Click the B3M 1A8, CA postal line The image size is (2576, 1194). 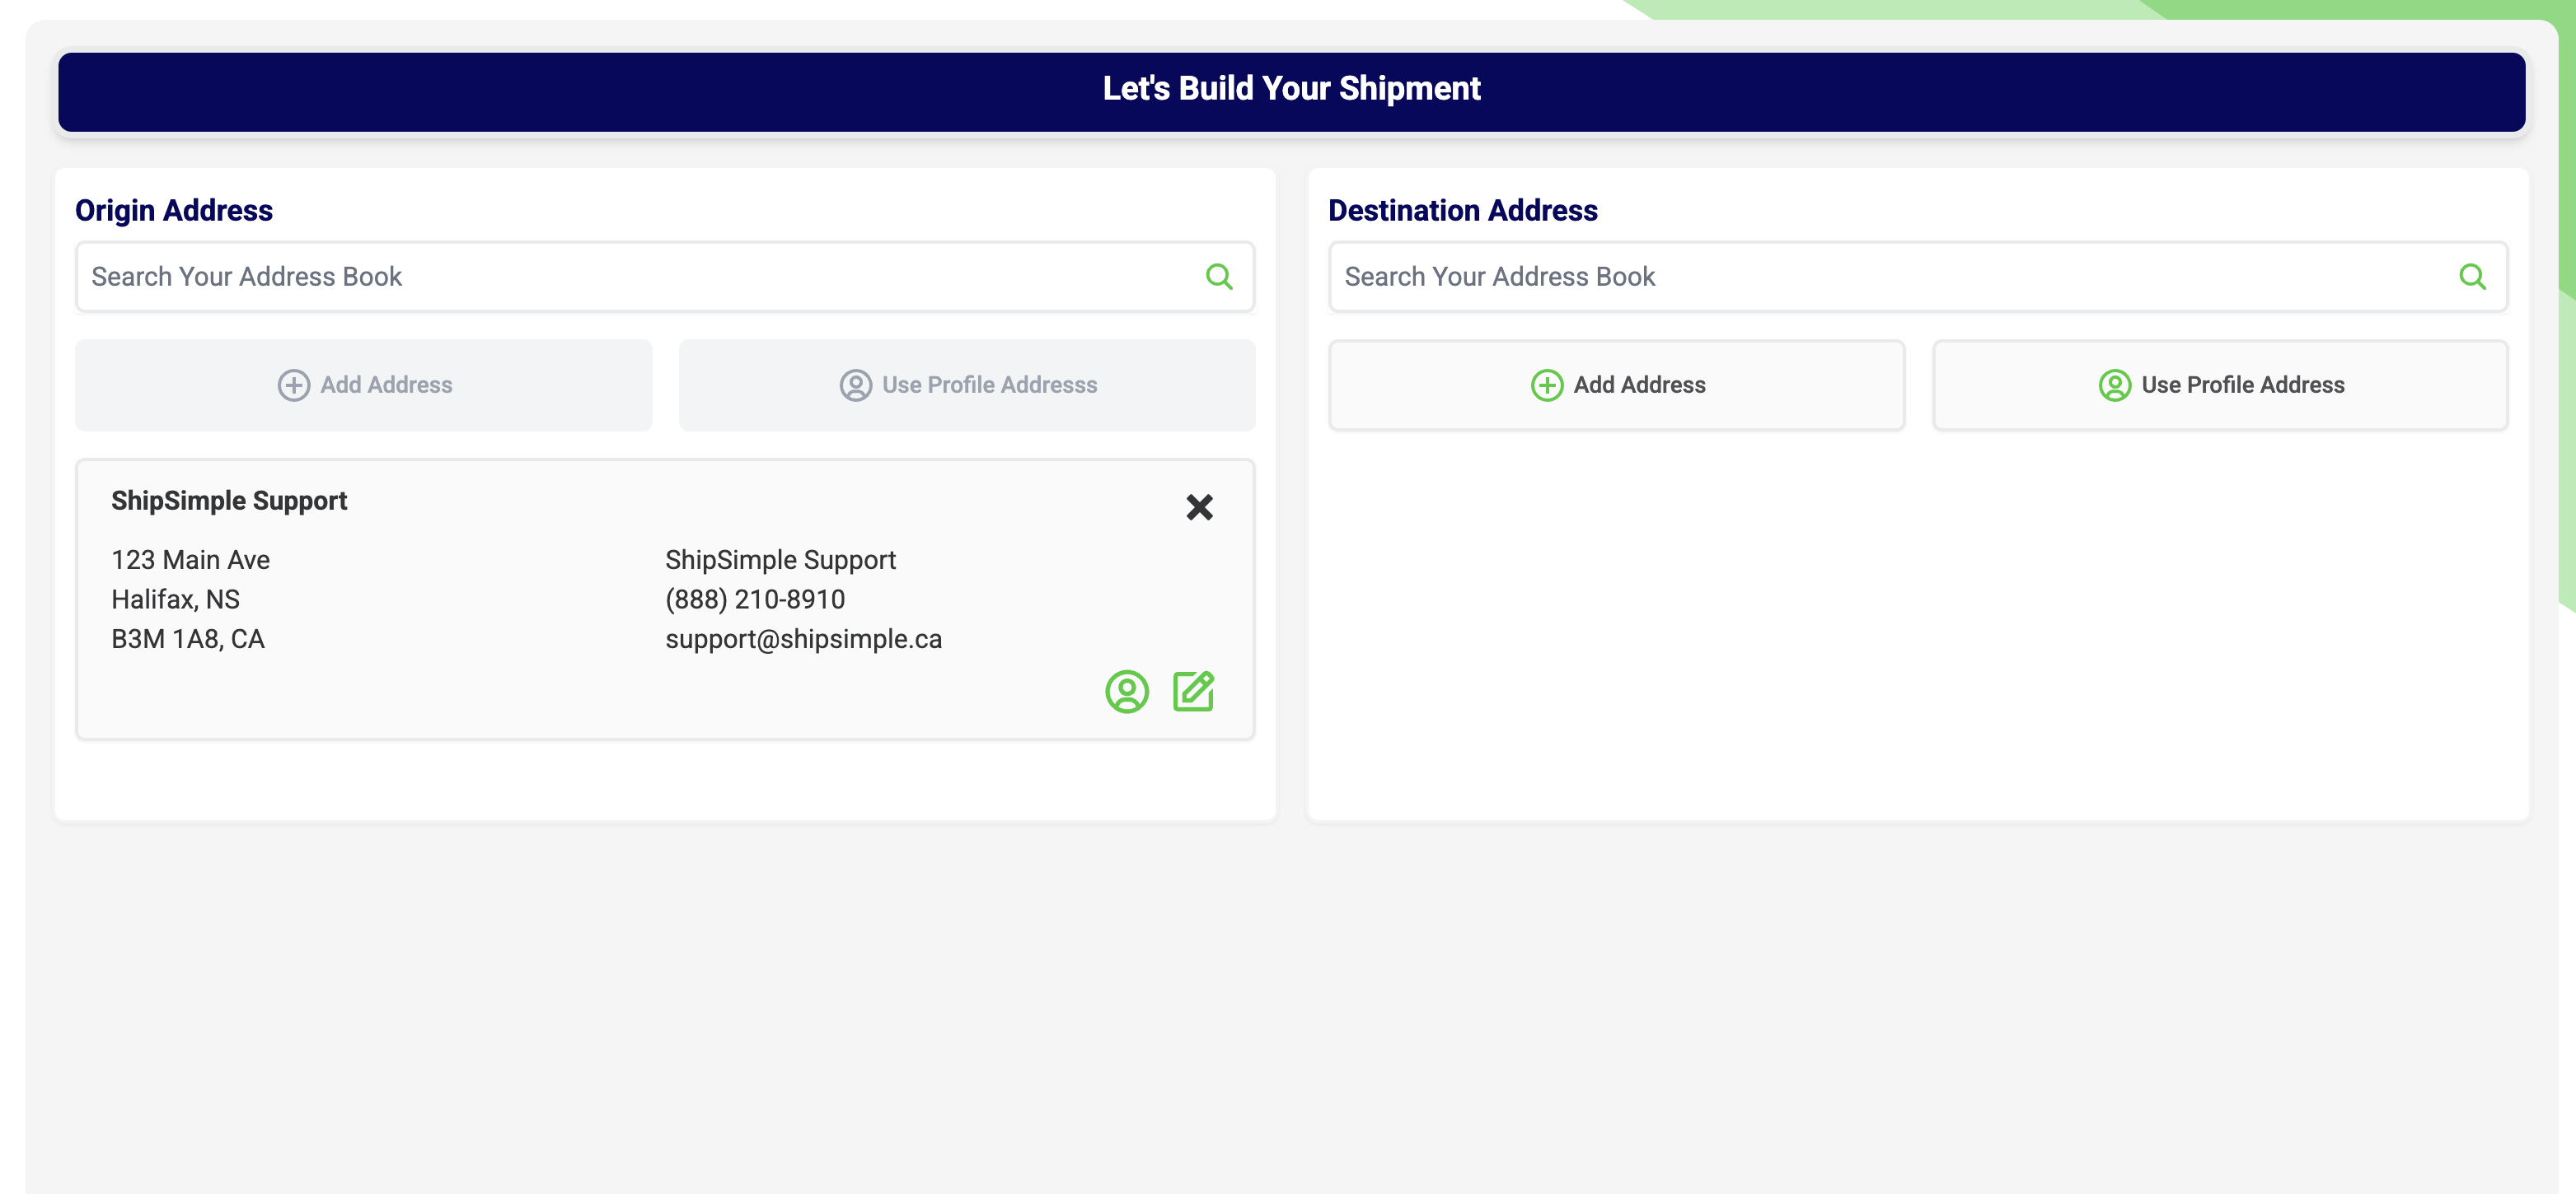(188, 638)
